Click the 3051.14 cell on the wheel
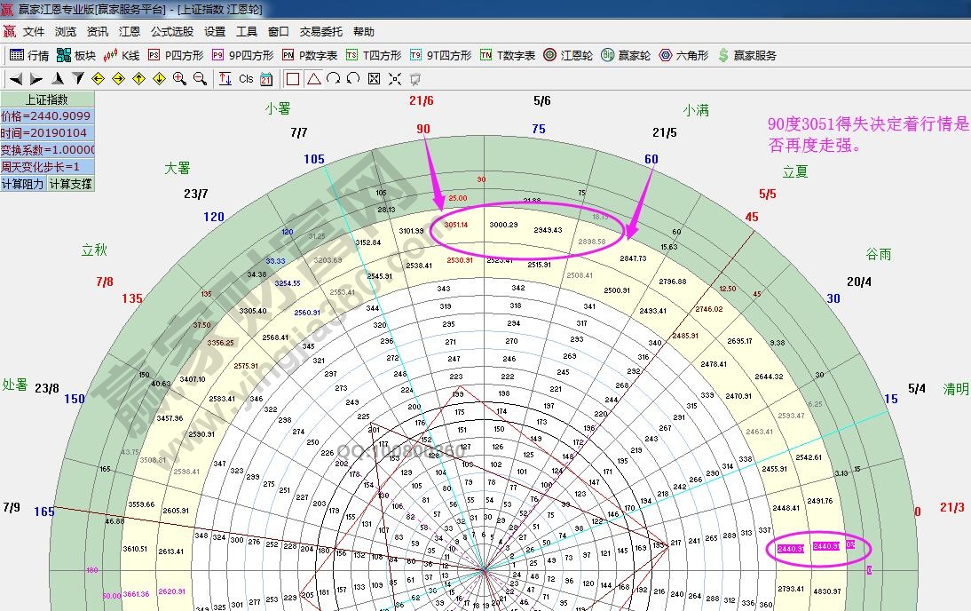971x611 pixels. [x=455, y=226]
